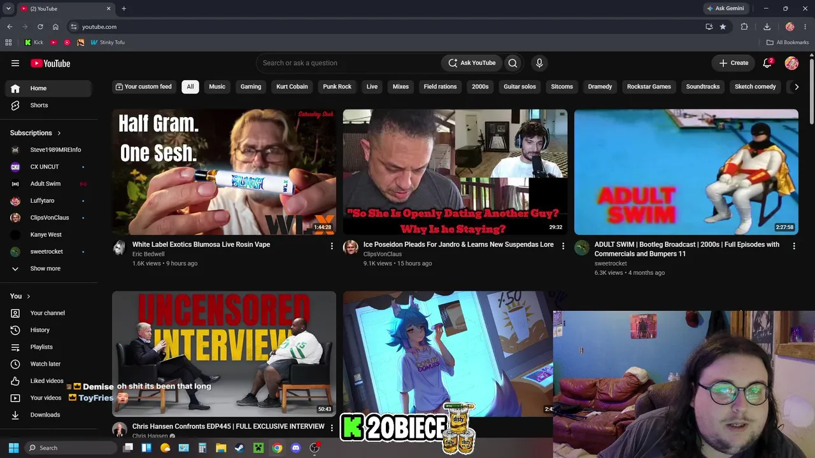Click the Windows taskbar Search box

click(70, 448)
